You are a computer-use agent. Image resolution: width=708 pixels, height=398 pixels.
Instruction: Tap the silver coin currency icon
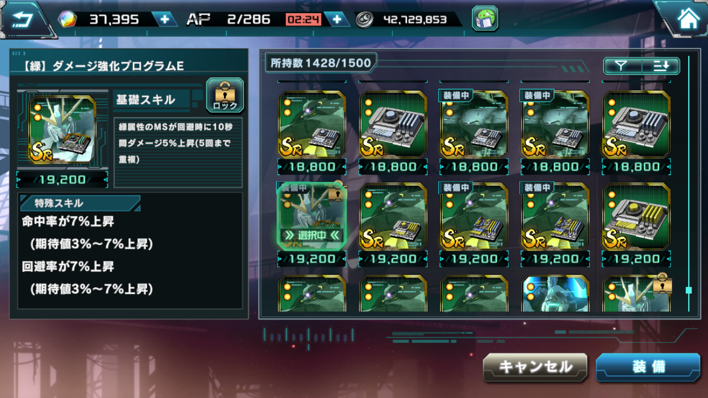pos(364,19)
